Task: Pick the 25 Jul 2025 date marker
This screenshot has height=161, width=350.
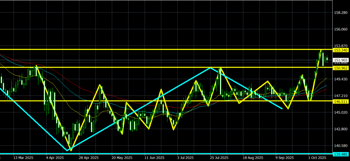Action: [x=218, y=158]
